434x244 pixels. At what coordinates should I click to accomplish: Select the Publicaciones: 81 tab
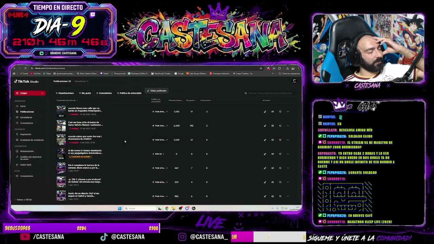tap(62, 81)
